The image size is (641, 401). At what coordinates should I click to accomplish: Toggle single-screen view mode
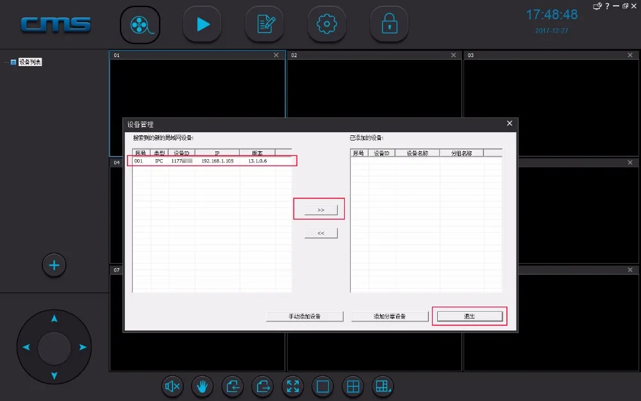point(322,386)
